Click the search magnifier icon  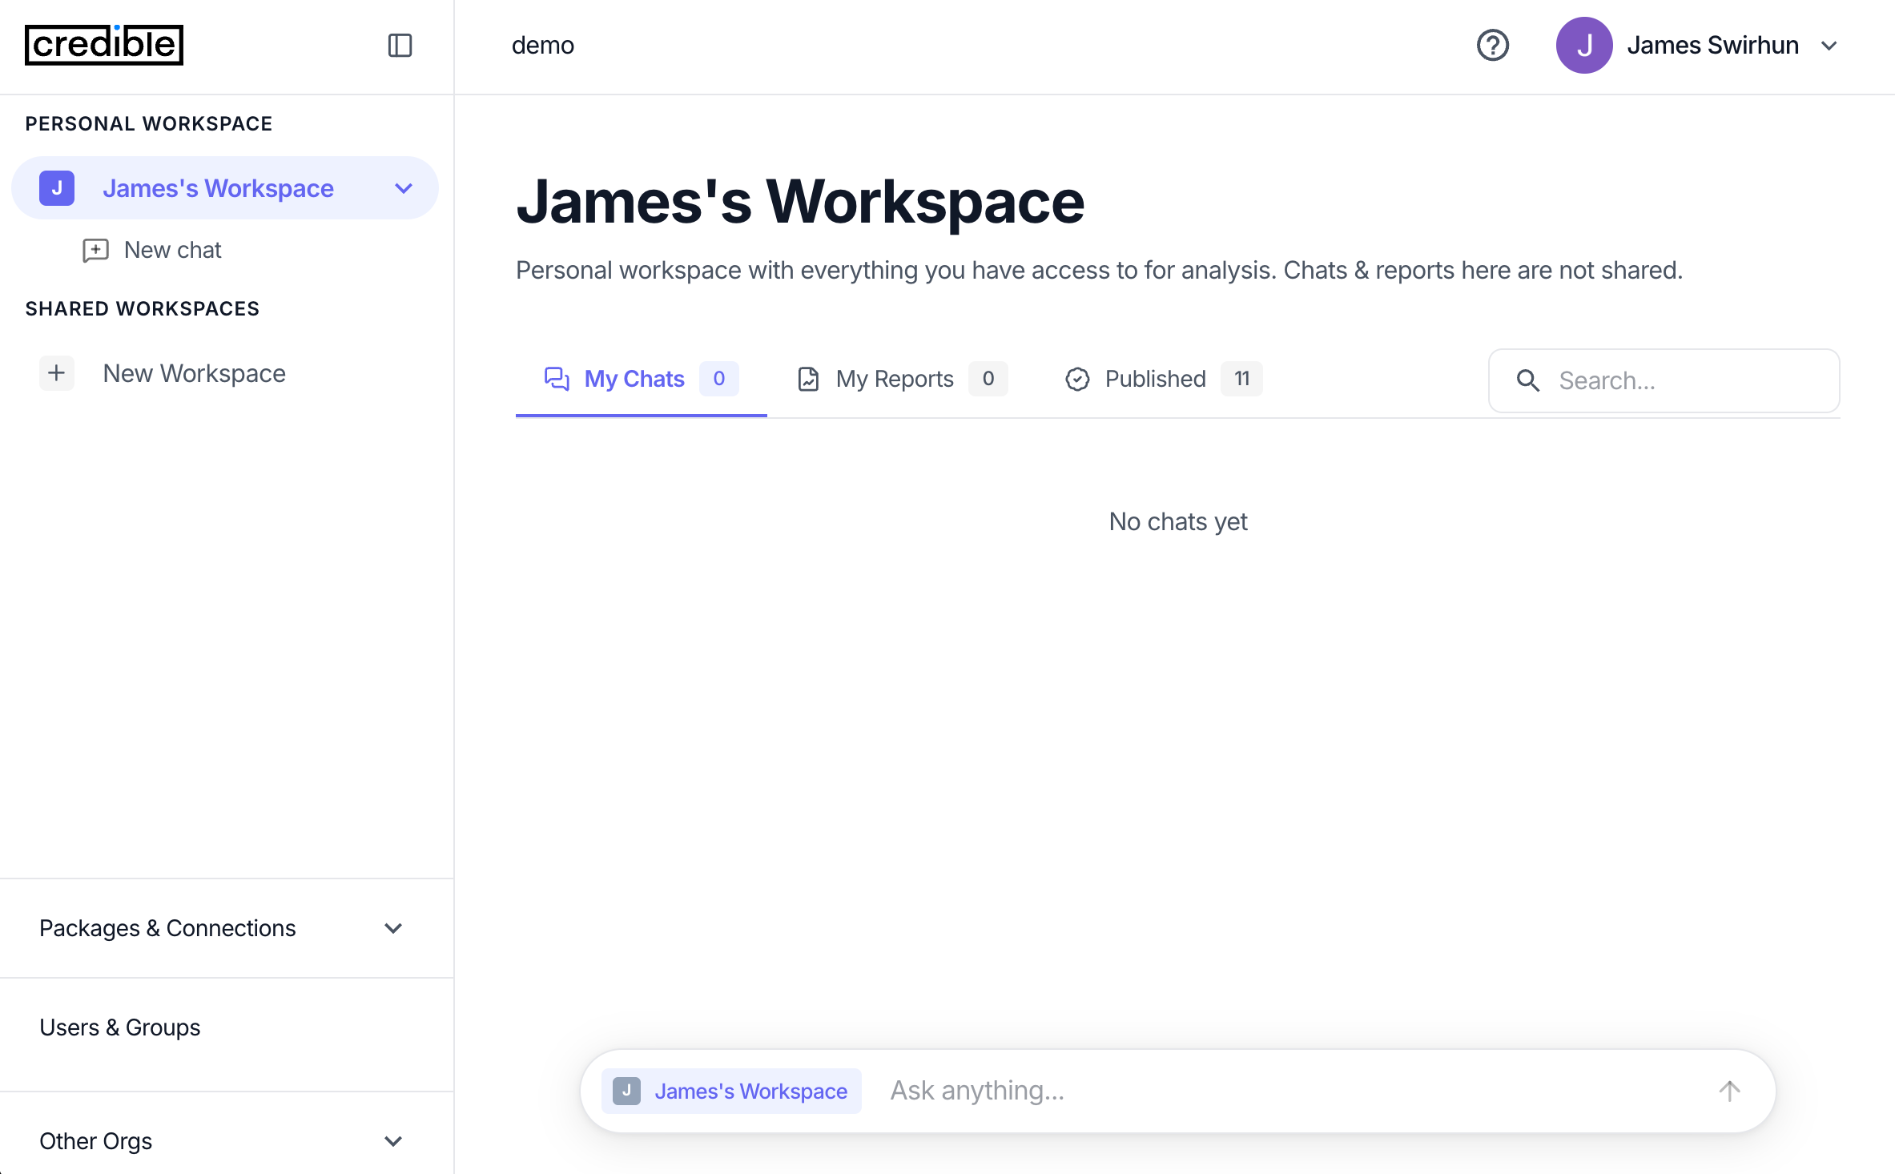1528,380
